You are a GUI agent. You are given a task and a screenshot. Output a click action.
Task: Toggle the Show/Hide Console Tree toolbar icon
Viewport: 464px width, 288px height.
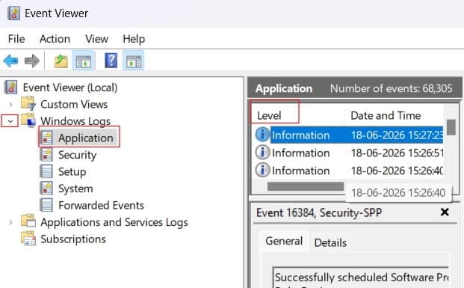pyautogui.click(x=84, y=61)
